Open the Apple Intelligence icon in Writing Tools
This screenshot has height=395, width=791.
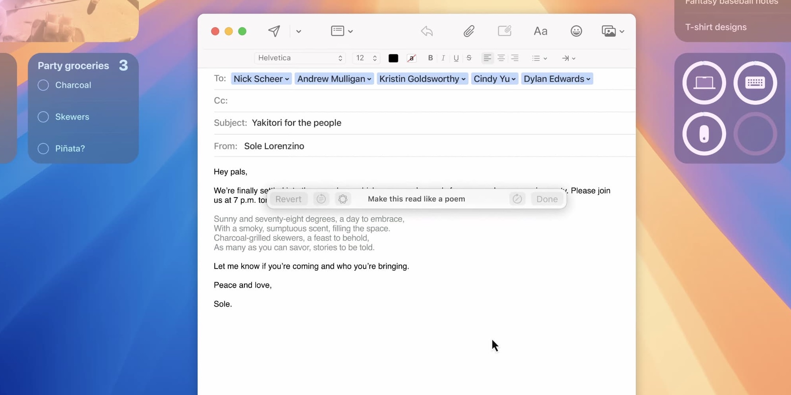343,199
